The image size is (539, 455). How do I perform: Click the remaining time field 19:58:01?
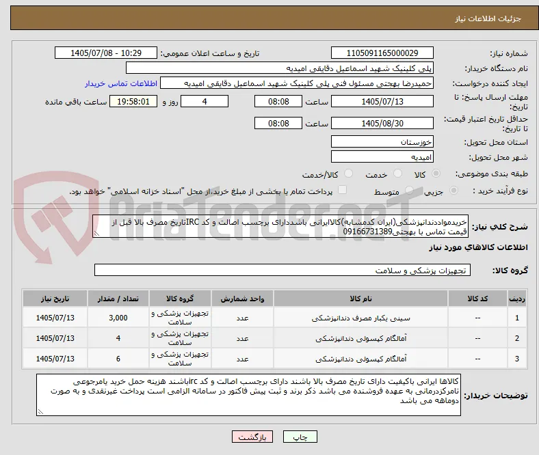[x=133, y=101]
